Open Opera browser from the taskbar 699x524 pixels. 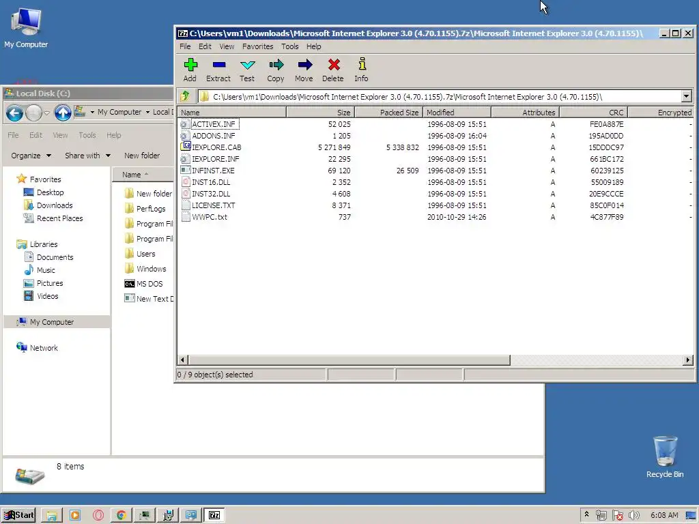click(x=98, y=515)
